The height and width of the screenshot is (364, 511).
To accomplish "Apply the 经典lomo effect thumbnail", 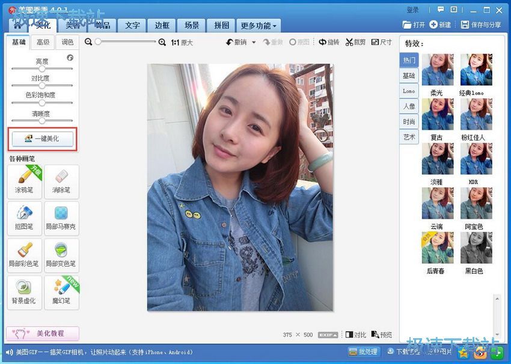I will 476,70.
